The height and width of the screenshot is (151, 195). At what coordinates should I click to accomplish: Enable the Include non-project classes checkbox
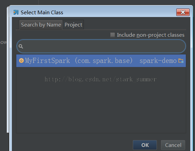112,35
